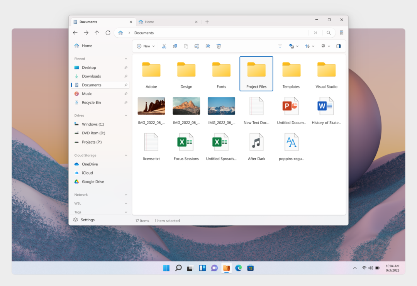Select the After Dark music file

click(256, 146)
